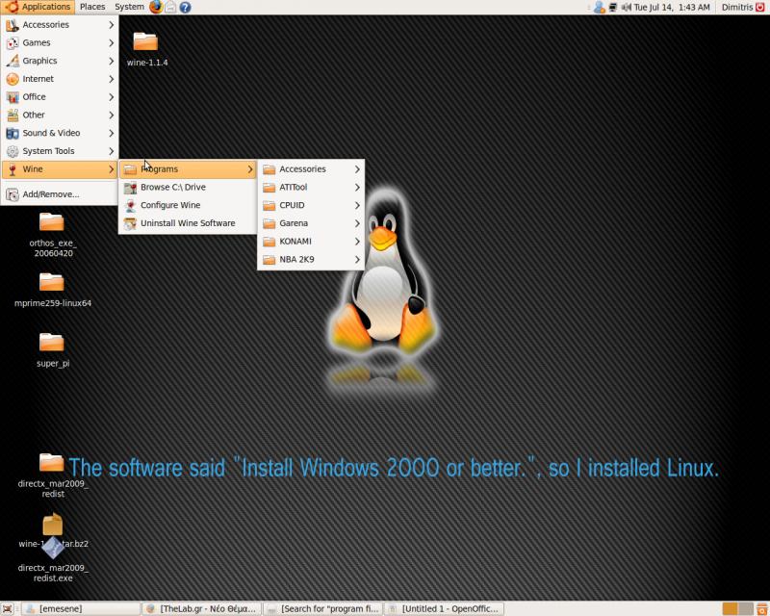Choose Add/Remove... from Applications menu
This screenshot has width=770, height=616.
click(x=60, y=194)
